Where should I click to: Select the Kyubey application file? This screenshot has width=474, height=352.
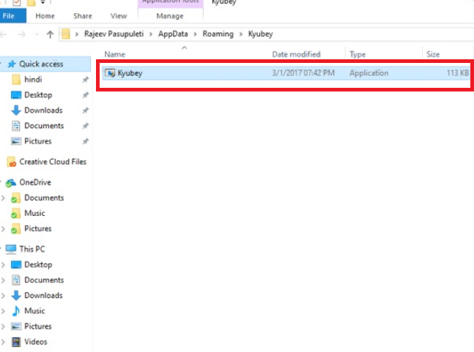tap(129, 73)
